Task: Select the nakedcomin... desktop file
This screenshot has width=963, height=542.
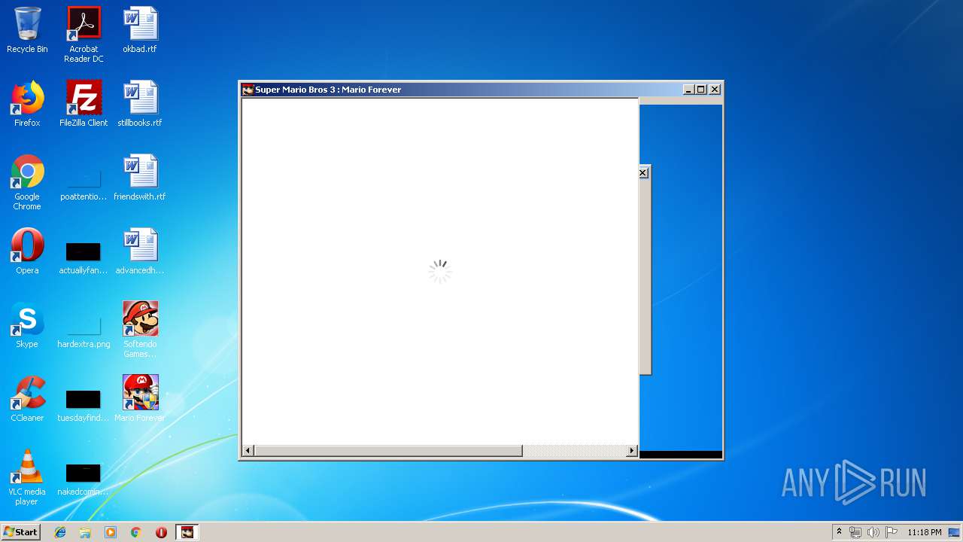Action: [x=84, y=479]
